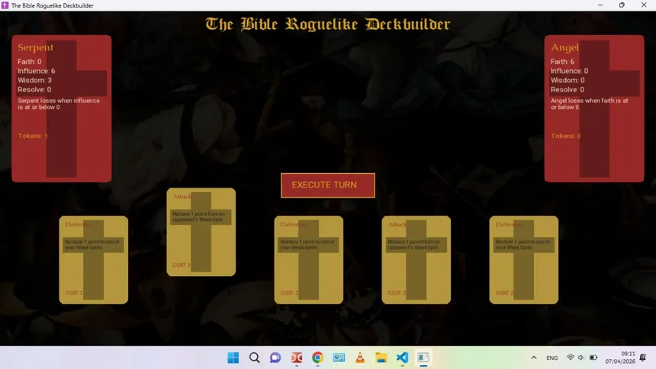Click Serpent's "Tokens: 1" counter
This screenshot has height=369, width=656.
click(x=33, y=136)
